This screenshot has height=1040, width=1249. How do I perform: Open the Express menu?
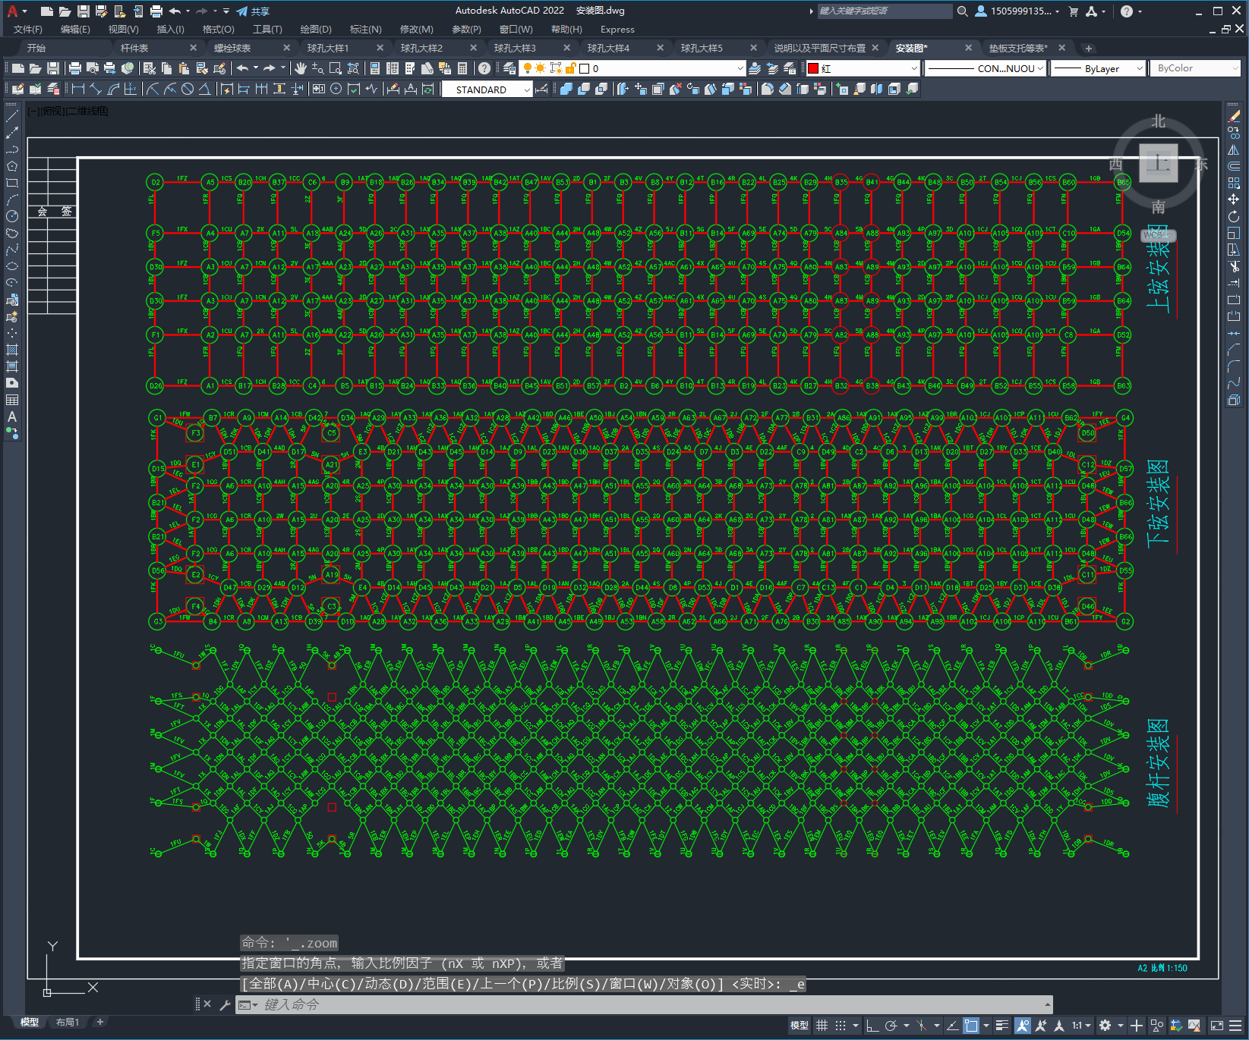point(617,30)
